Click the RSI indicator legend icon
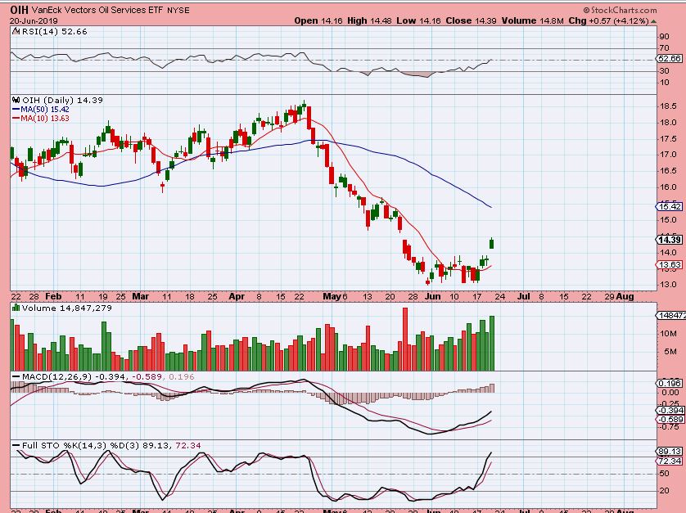 click(x=16, y=31)
